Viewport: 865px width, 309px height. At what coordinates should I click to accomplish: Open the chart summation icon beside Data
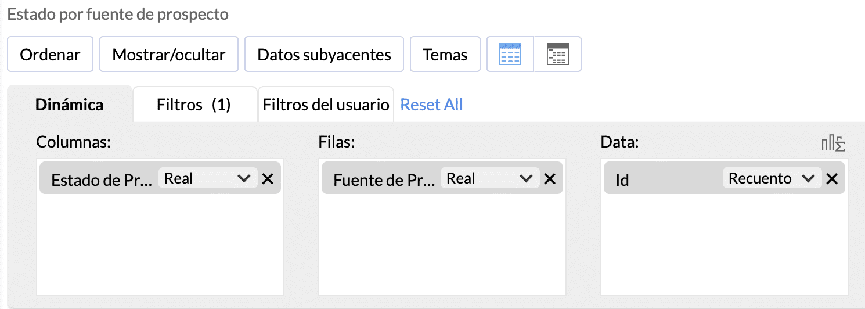(833, 143)
